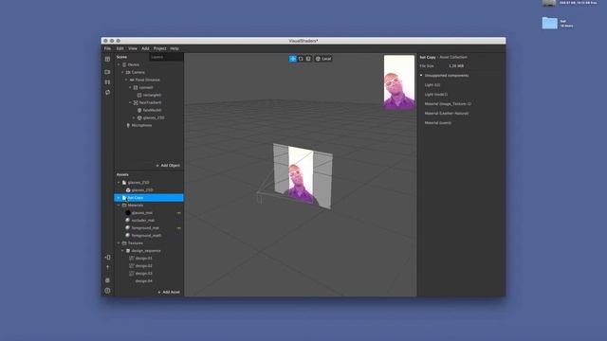The height and width of the screenshot is (341, 607).
Task: Click the File Size value in inspector
Action: click(x=456, y=66)
